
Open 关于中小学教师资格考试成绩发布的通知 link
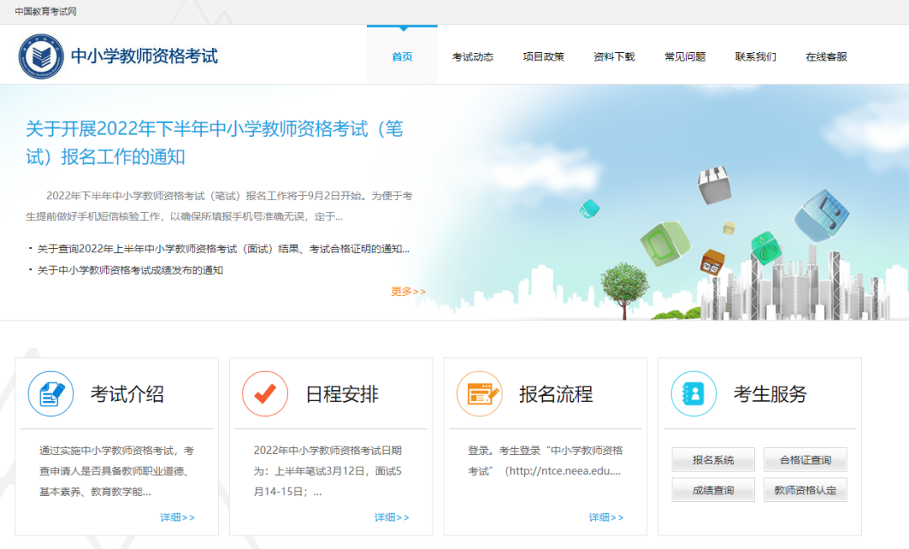coord(130,271)
